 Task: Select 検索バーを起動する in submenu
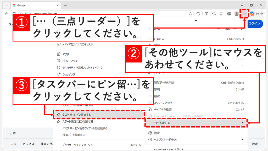[x=99, y=135]
